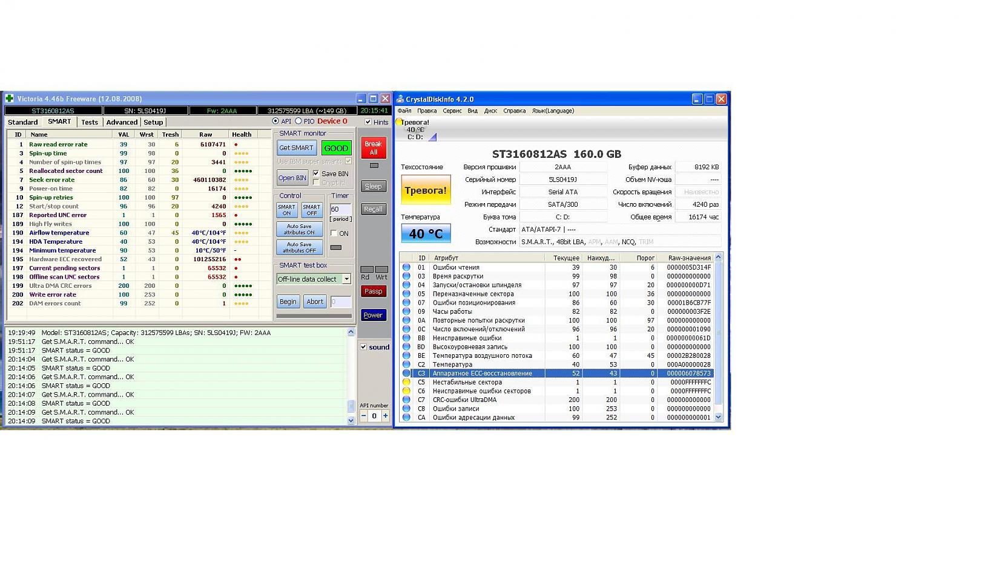Click the Abort button in SMART test box
Image resolution: width=999 pixels, height=561 pixels.
pos(315,302)
